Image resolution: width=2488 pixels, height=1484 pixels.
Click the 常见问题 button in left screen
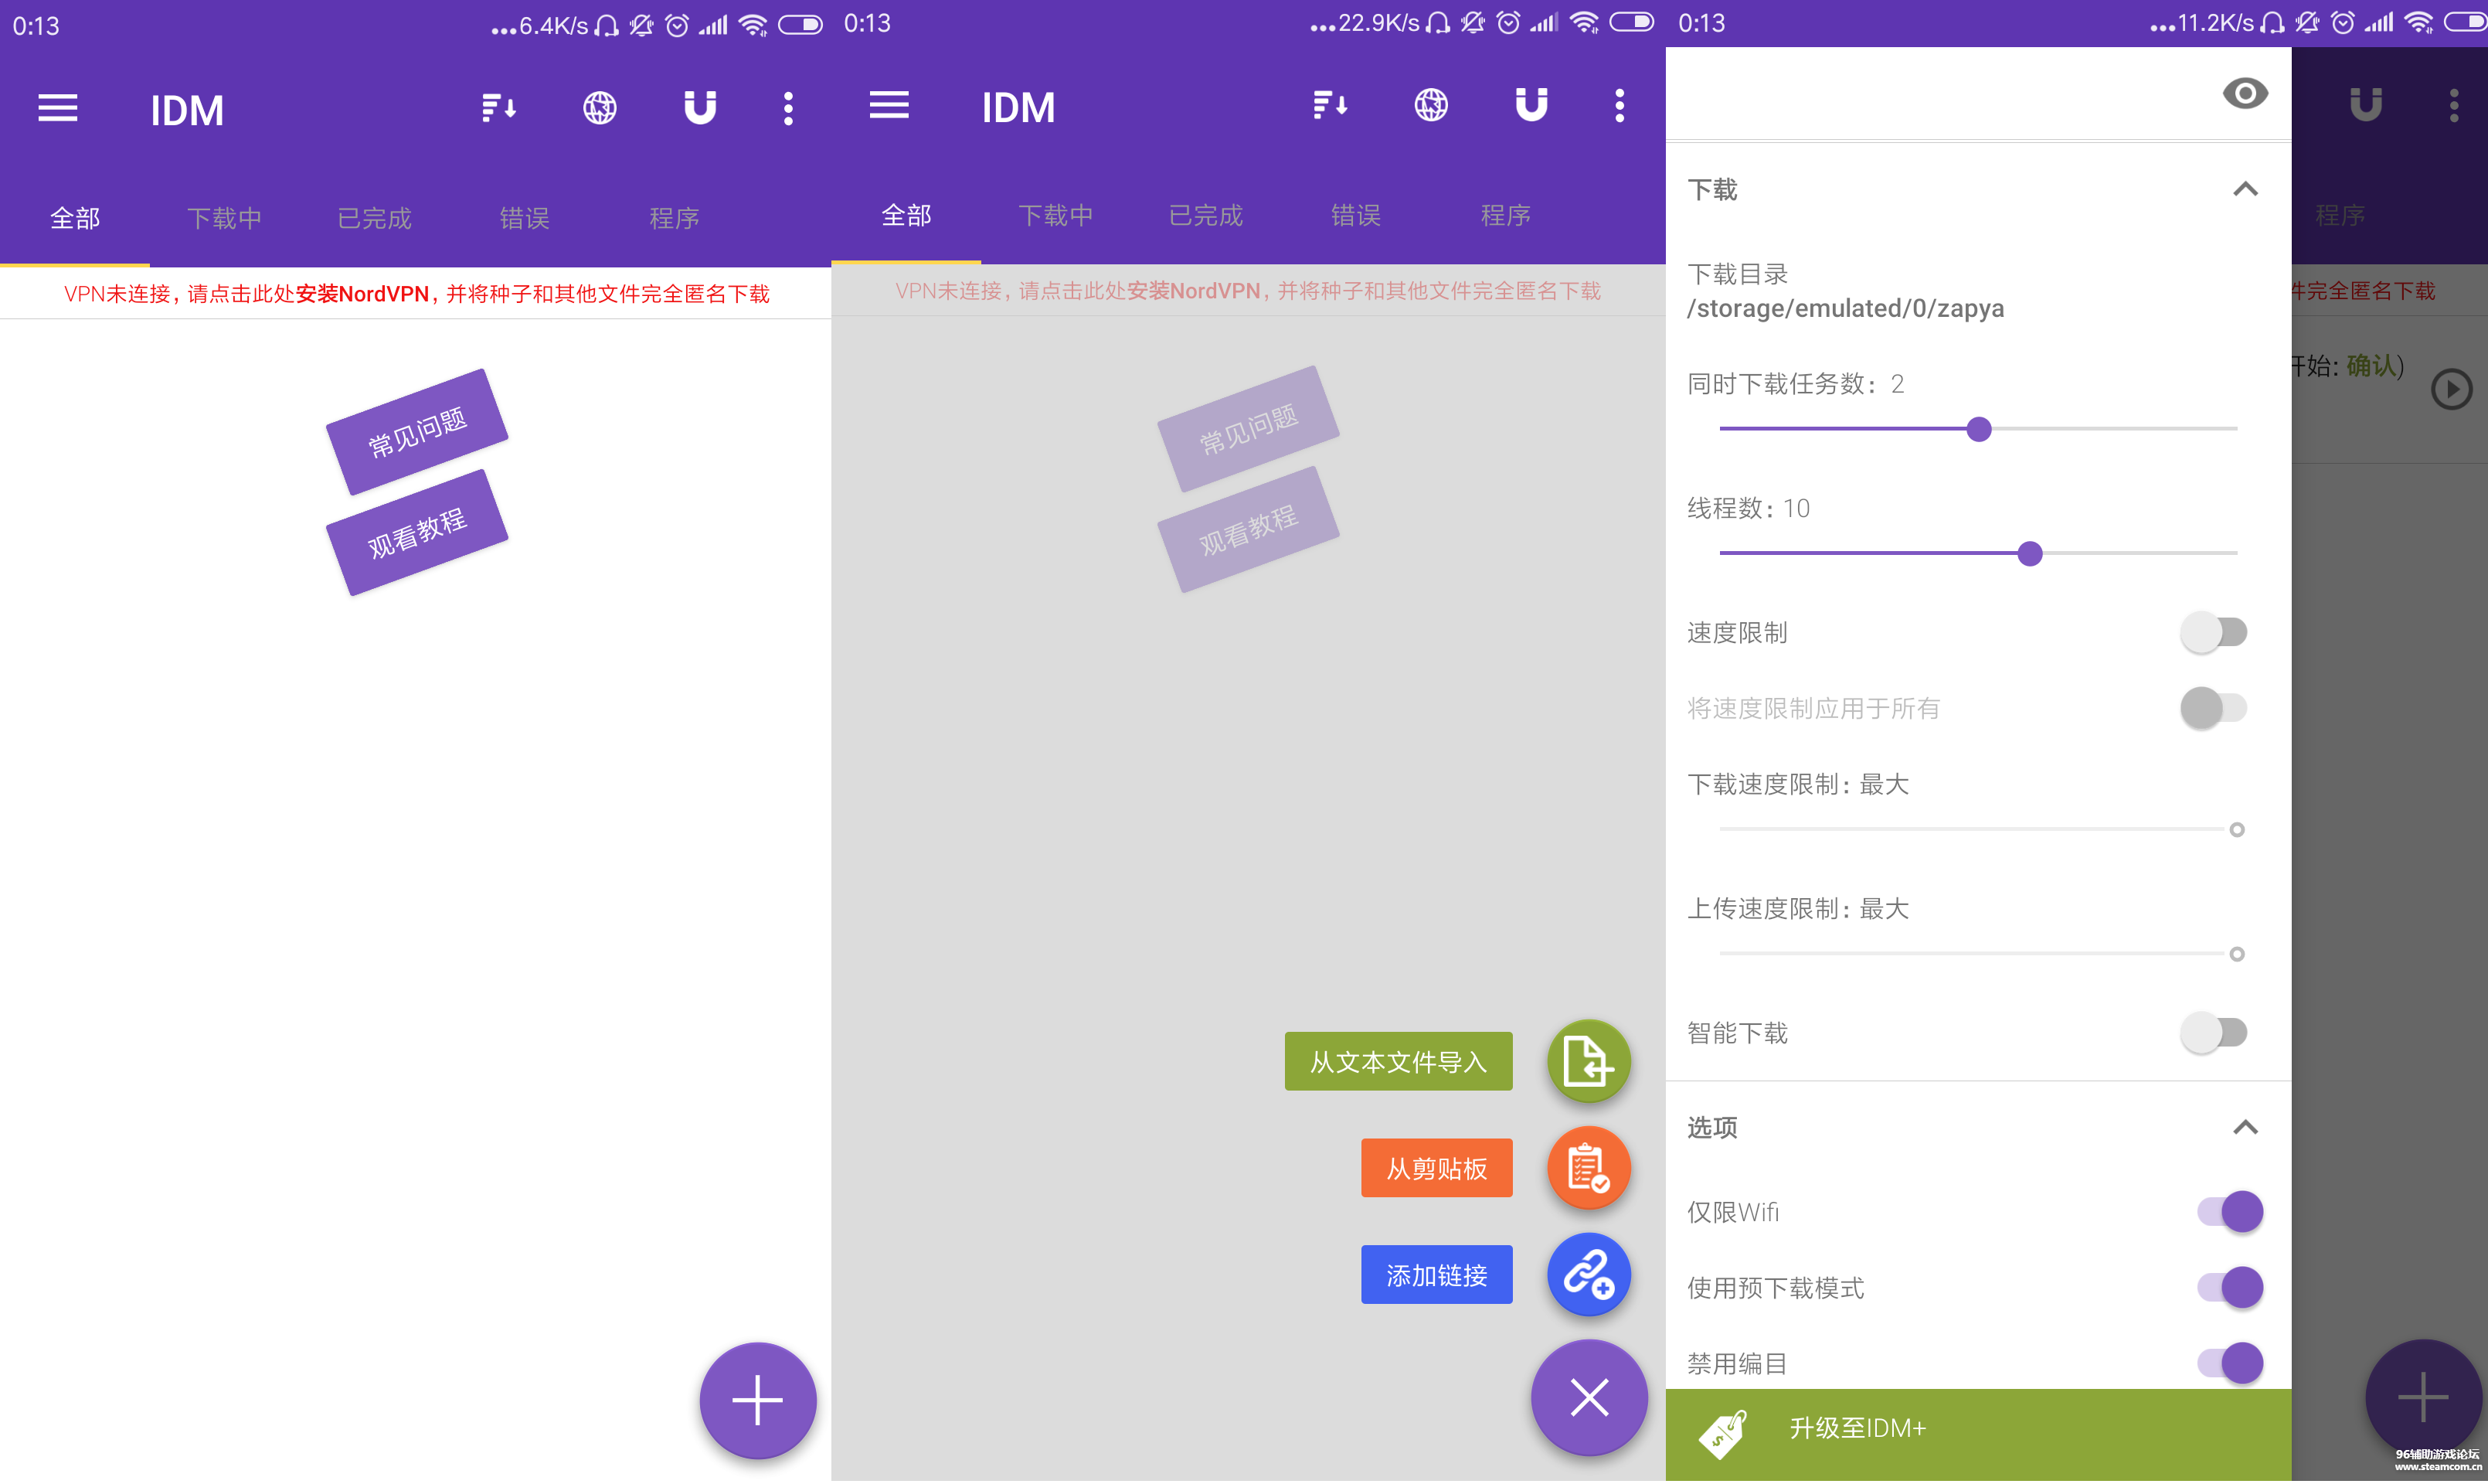[416, 432]
